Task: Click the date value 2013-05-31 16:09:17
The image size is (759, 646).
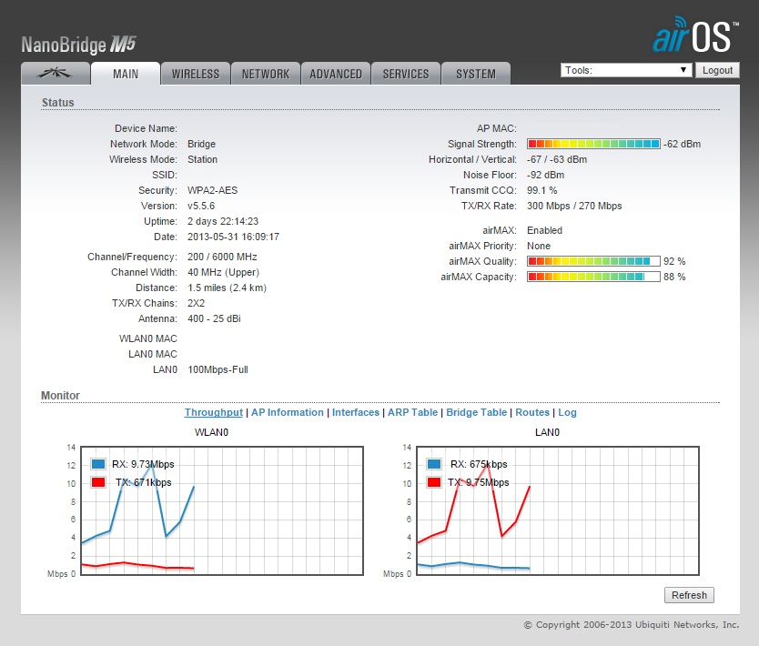Action: point(233,237)
